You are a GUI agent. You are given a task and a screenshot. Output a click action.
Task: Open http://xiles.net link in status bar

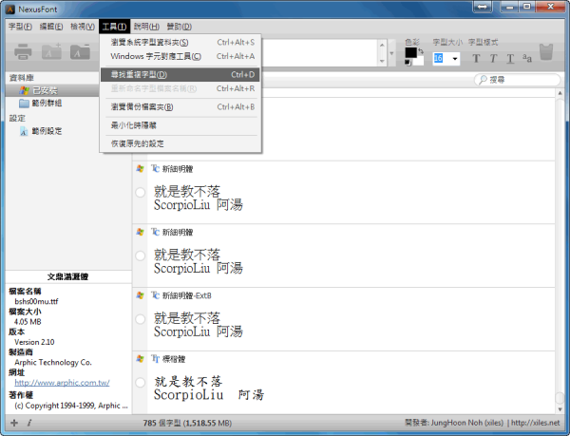pos(536,423)
